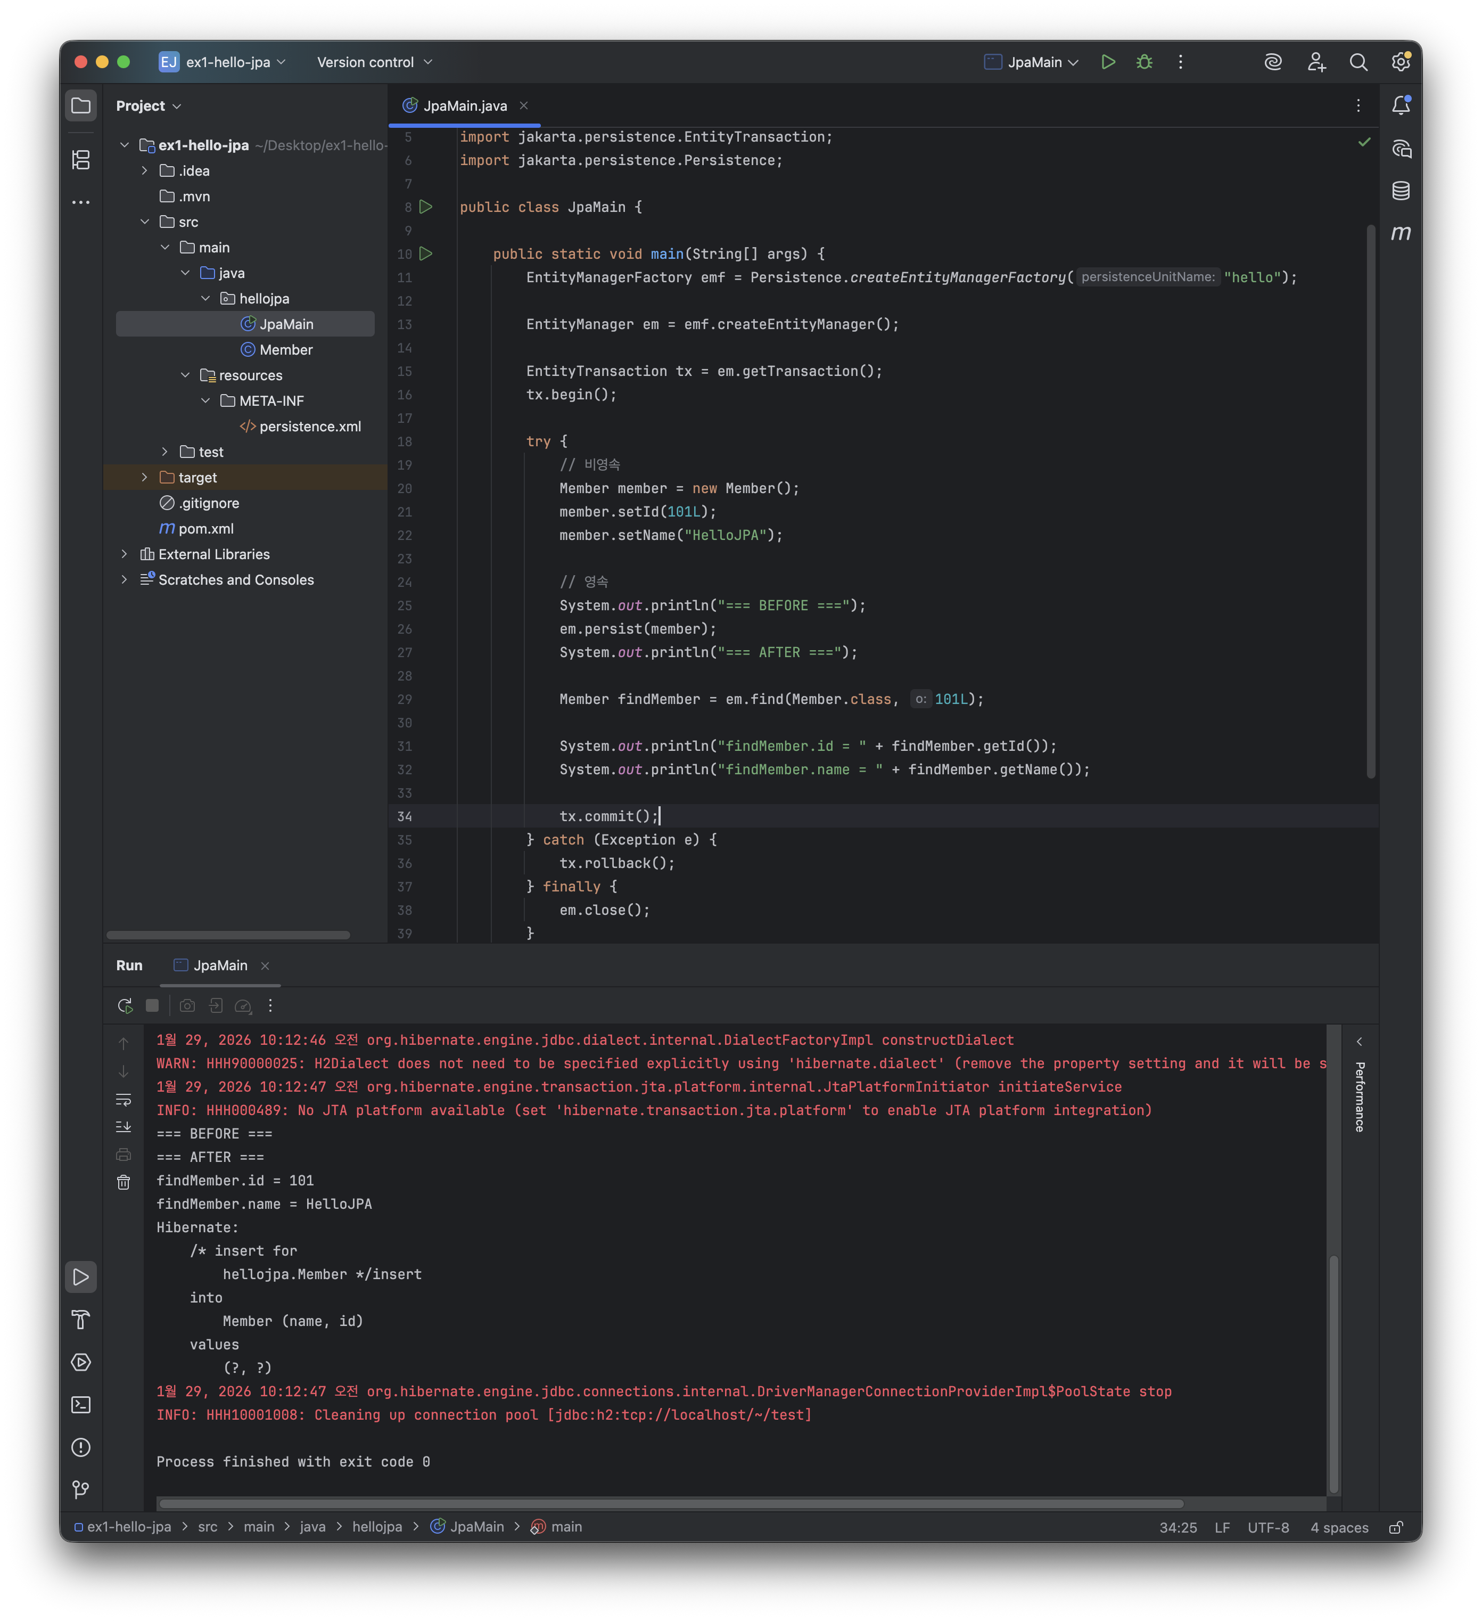Open persistence.xml in the project tree
This screenshot has height=1621, width=1482.
[x=309, y=426]
